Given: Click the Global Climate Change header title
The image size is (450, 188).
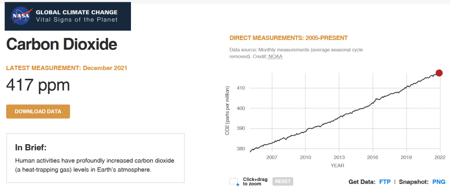Looking at the screenshot, I should [76, 12].
